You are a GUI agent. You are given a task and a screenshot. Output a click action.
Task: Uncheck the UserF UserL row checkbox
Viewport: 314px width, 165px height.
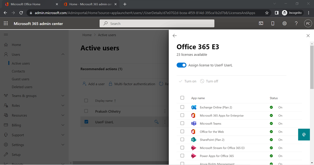click(86, 122)
